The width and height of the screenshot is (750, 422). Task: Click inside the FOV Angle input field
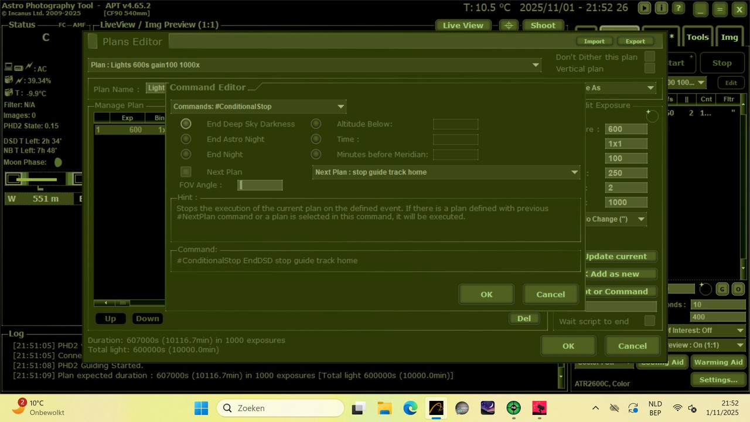coord(260,185)
